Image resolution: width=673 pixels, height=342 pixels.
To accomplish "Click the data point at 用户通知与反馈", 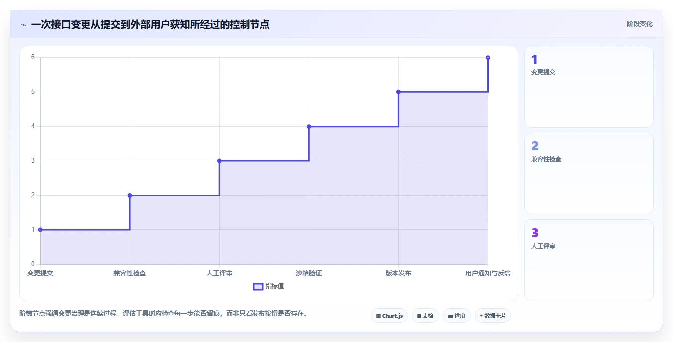I will tap(488, 58).
